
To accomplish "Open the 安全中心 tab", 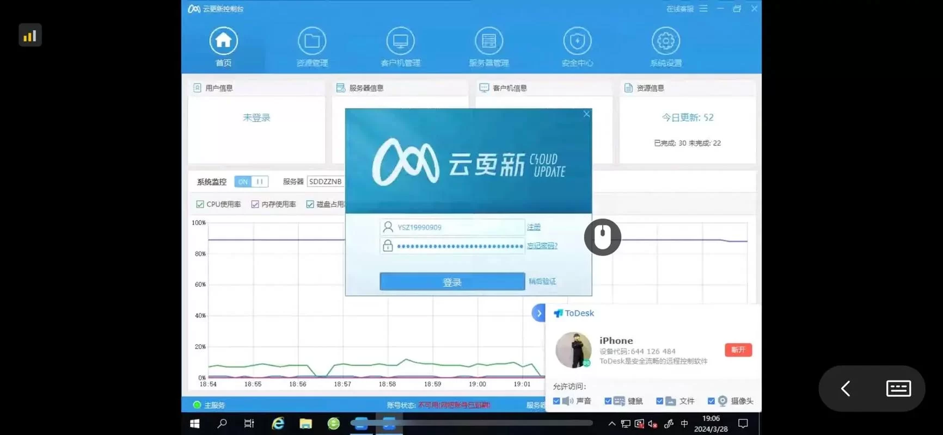I will click(x=577, y=47).
